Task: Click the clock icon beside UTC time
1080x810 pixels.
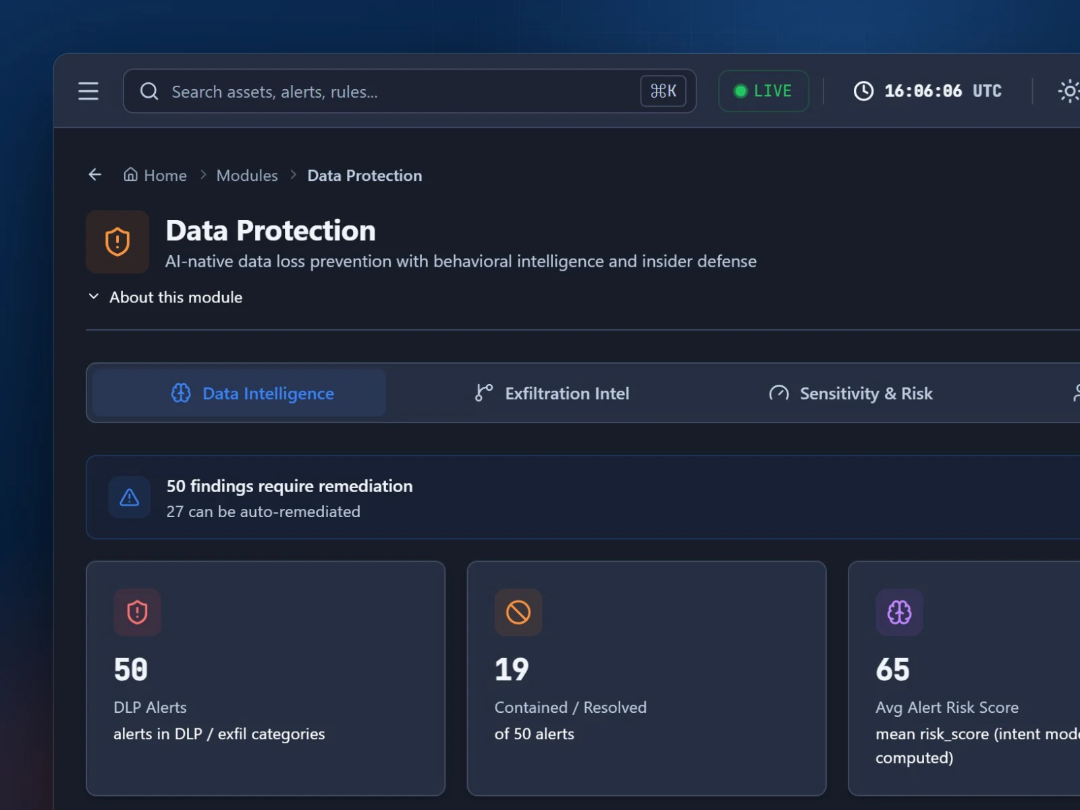Action: pyautogui.click(x=863, y=91)
